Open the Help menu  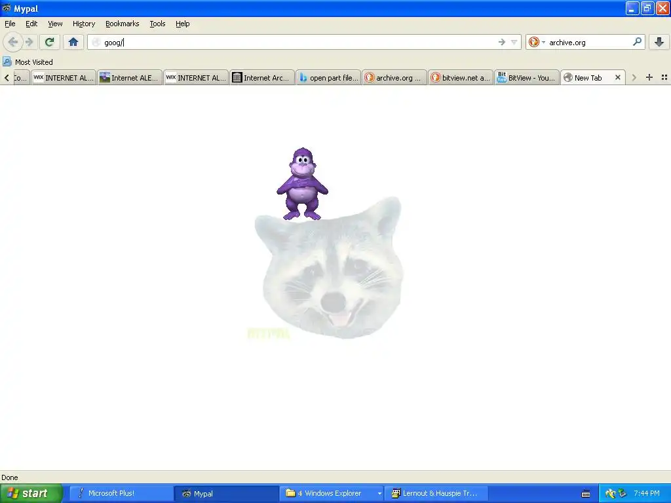click(182, 24)
